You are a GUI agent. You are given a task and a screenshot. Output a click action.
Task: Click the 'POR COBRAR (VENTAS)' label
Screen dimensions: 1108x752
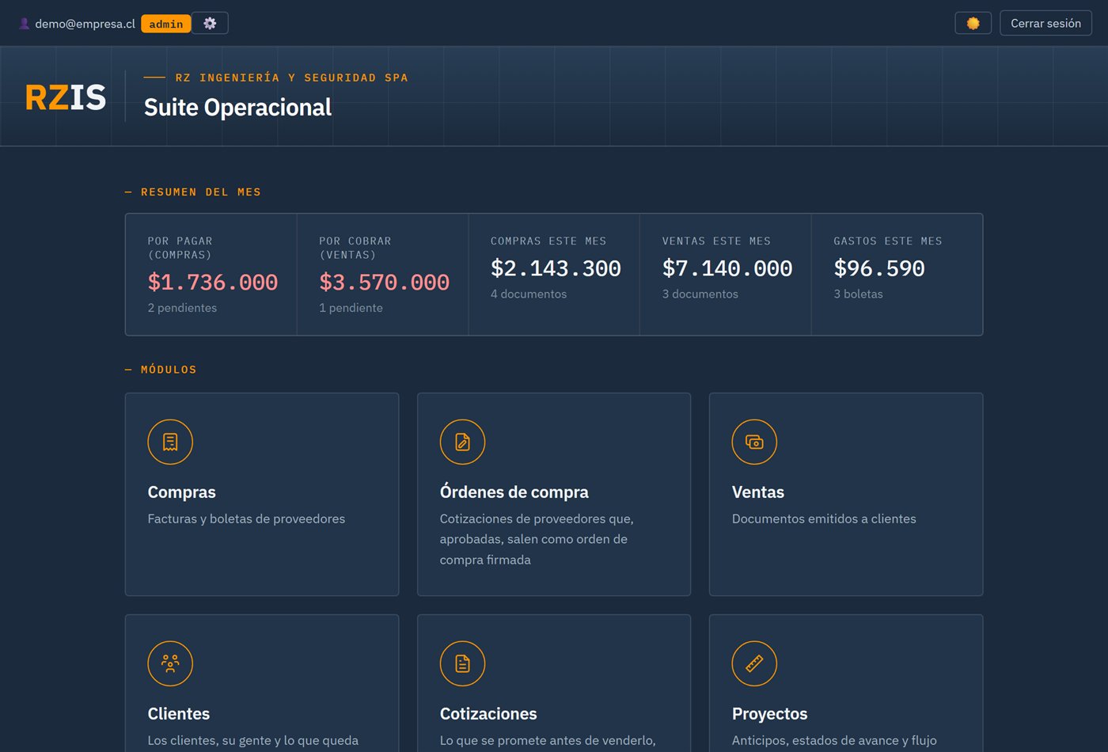pos(355,248)
